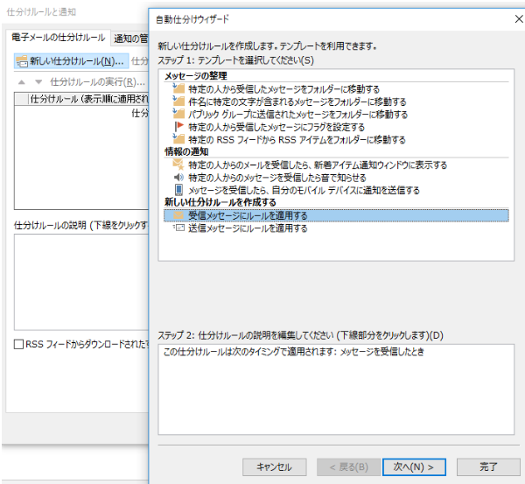525x484 pixels.
Task: Click 仕分けルールの実行(R)... in rules dialog
Action: tap(97, 82)
